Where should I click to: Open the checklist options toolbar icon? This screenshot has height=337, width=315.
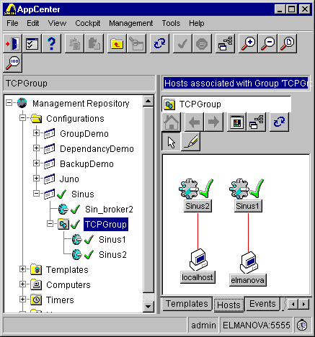[x=32, y=43]
